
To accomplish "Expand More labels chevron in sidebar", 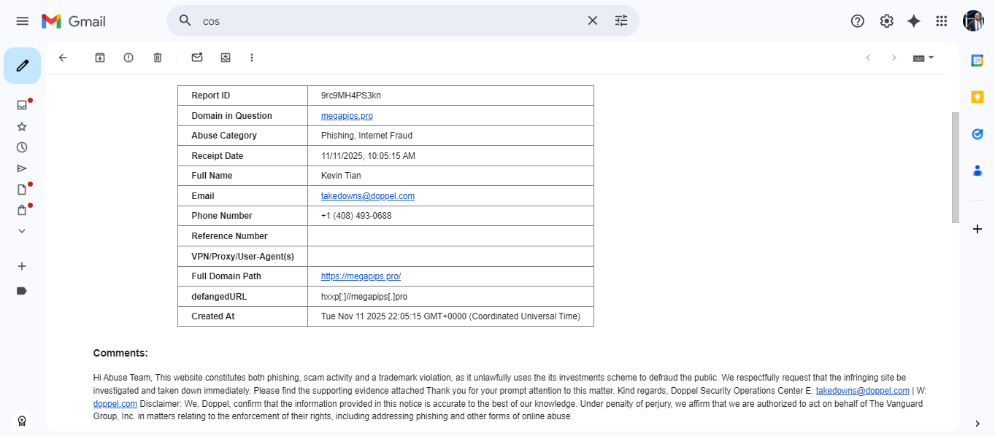I will tap(22, 231).
